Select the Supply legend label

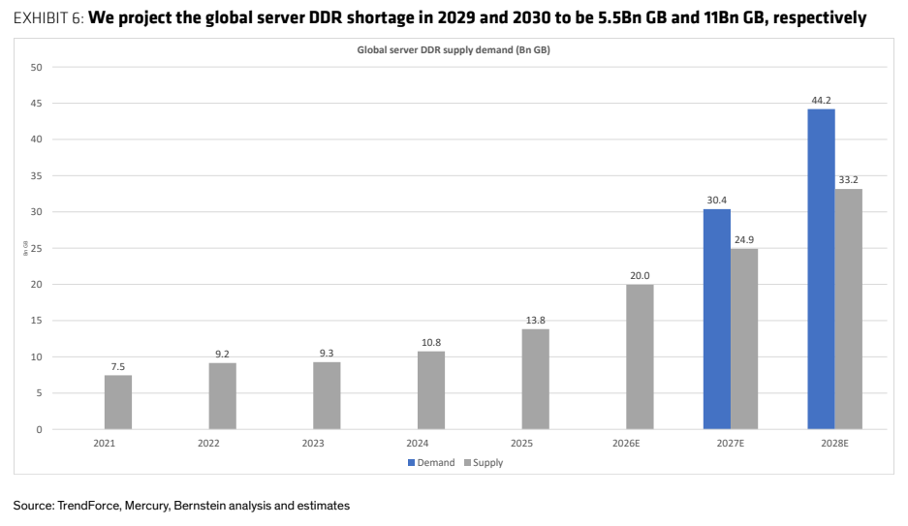coord(487,463)
